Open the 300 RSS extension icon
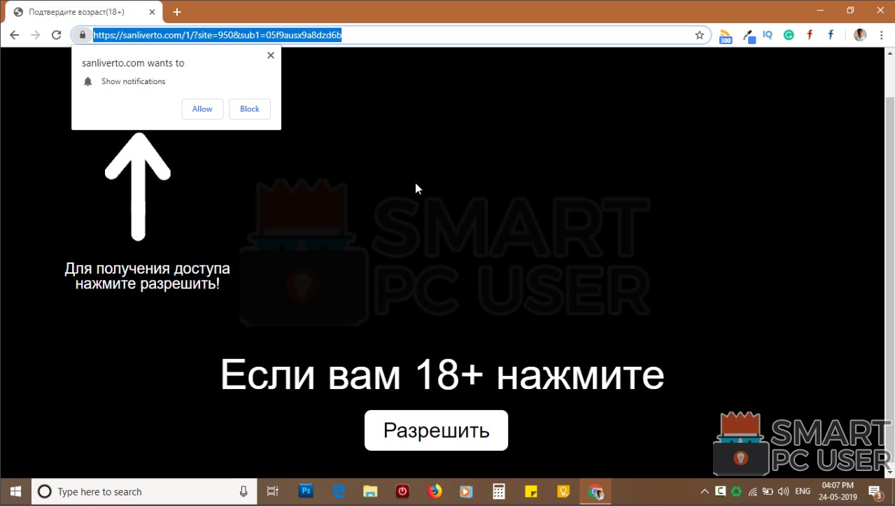The width and height of the screenshot is (895, 506). (726, 34)
